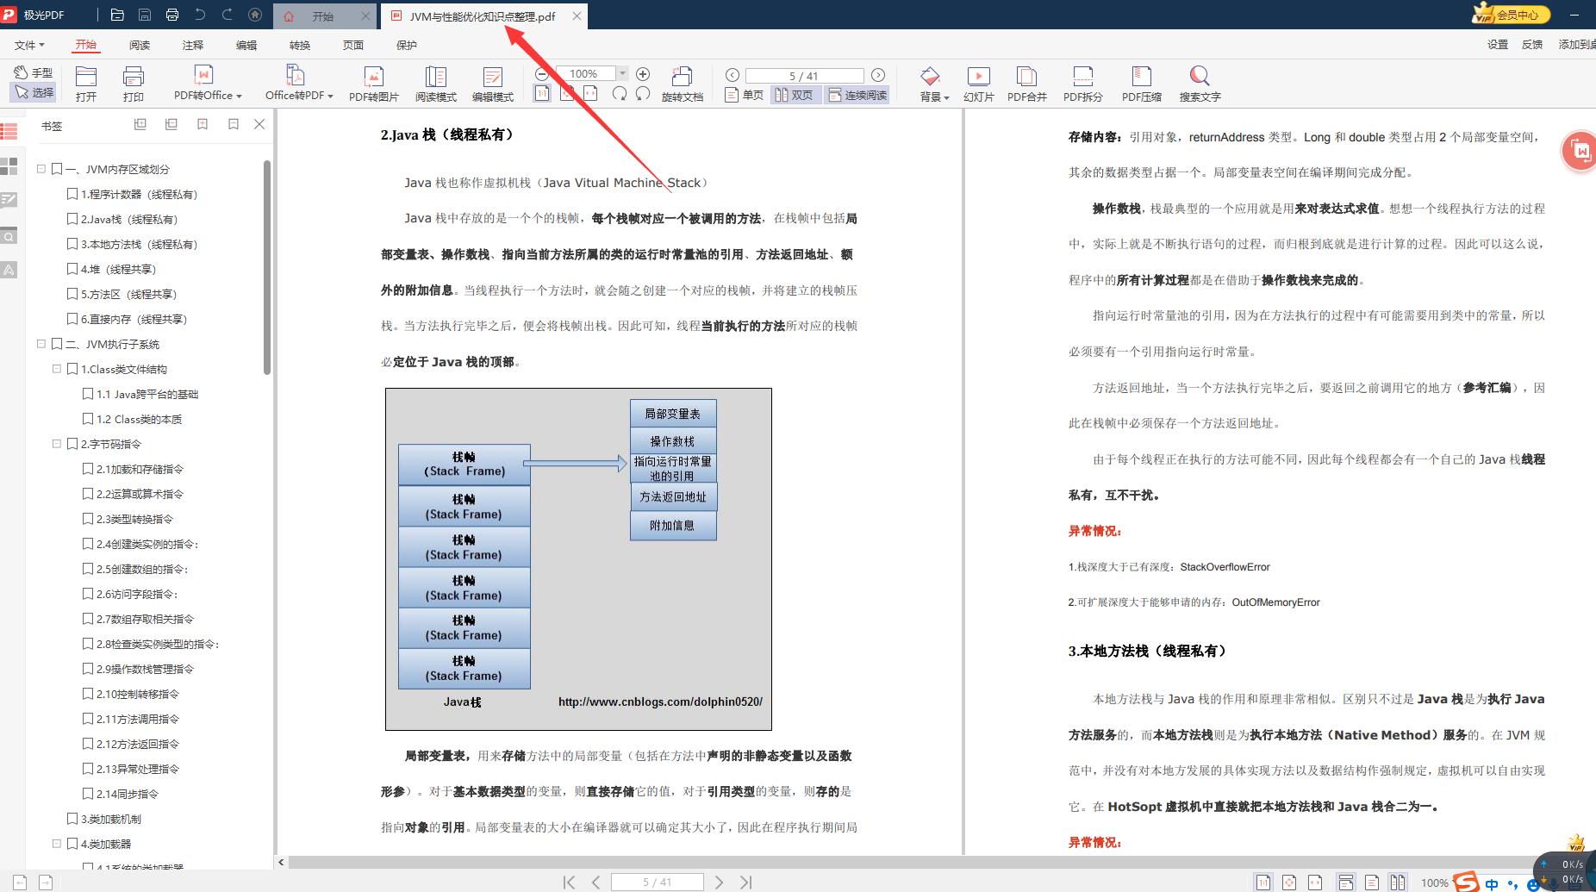Open the 文件 file dropdown menu
1596x892 pixels.
point(29,45)
